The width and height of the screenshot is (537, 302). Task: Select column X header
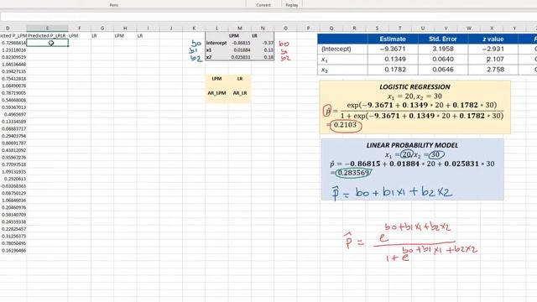point(492,28)
